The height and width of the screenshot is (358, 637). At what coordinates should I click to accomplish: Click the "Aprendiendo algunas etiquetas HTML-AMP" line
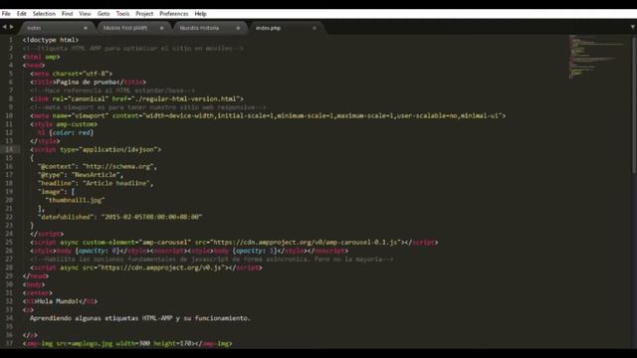click(139, 318)
